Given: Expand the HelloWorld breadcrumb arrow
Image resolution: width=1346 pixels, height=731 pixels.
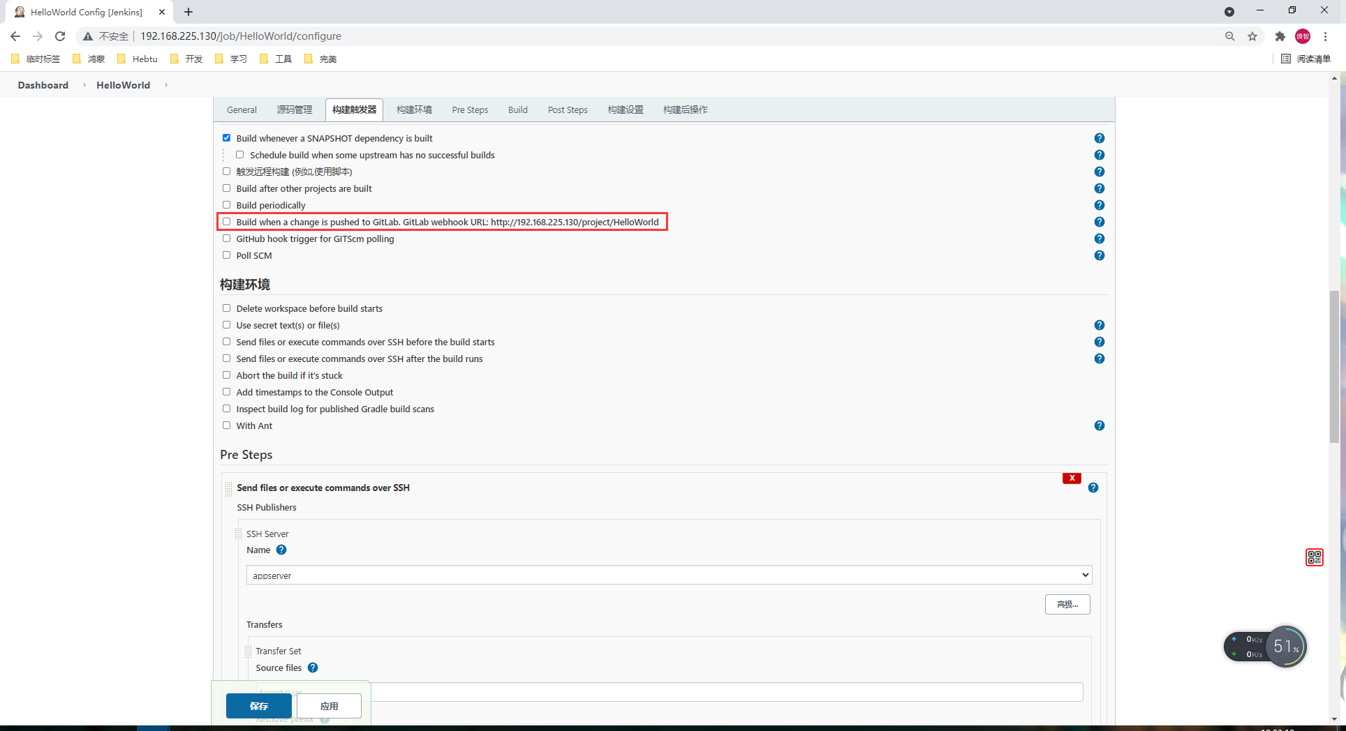Looking at the screenshot, I should point(166,85).
